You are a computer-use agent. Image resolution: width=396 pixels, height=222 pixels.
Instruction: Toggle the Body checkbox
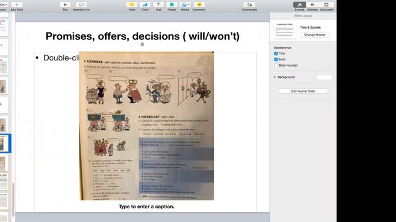click(276, 59)
